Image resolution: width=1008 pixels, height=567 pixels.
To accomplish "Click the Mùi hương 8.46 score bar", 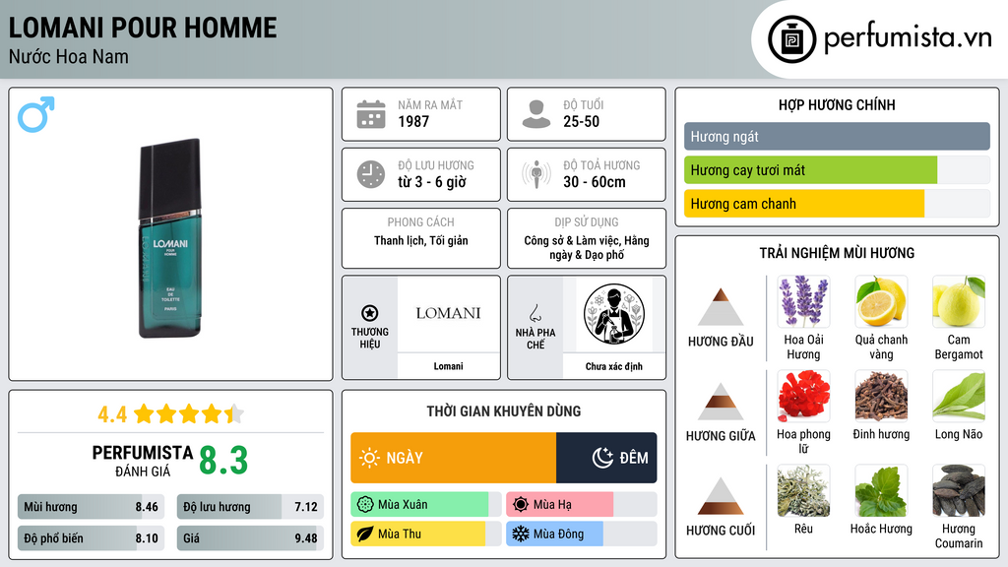I will [91, 507].
